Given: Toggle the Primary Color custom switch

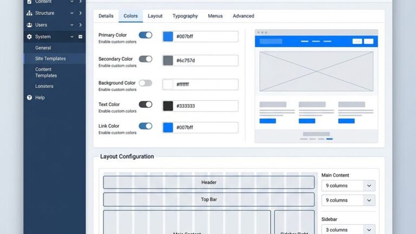Looking at the screenshot, I should [x=145, y=35].
